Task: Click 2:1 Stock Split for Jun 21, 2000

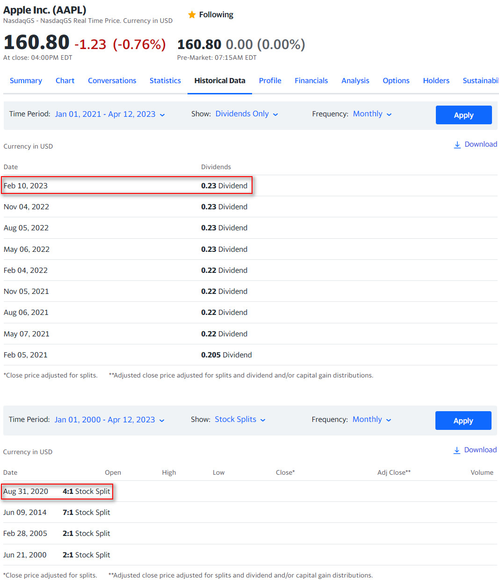Action: 87,555
